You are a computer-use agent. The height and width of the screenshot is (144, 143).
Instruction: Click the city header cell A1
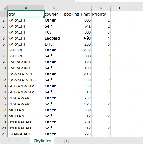tap(26, 14)
